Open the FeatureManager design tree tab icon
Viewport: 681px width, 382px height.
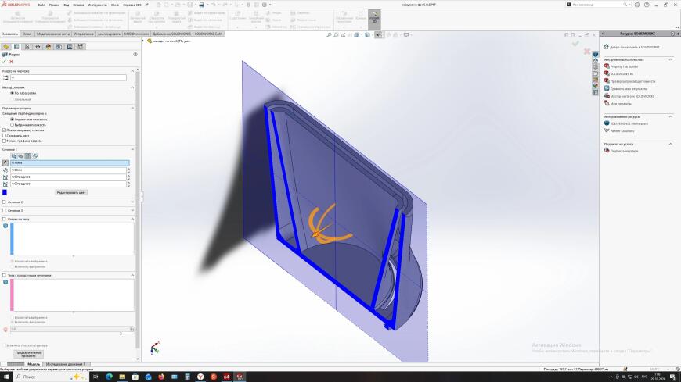pyautogui.click(x=5, y=47)
